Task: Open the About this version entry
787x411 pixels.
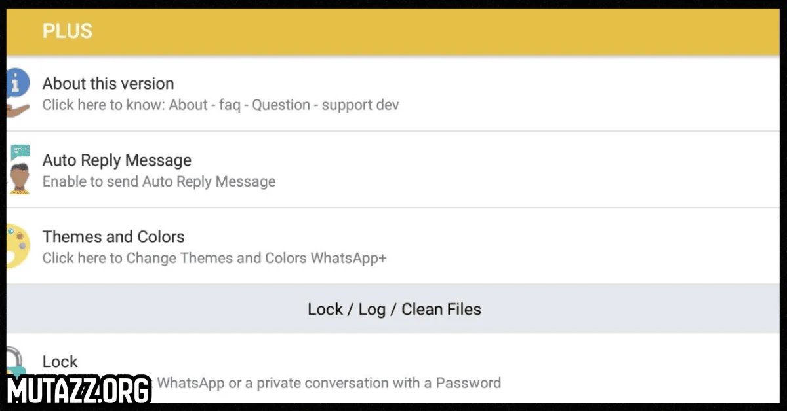Action: point(108,84)
